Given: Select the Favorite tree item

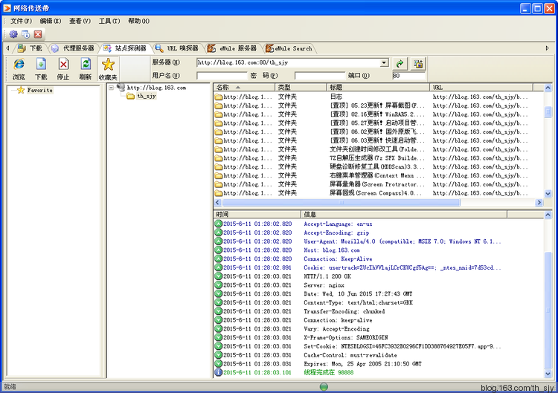Looking at the screenshot, I should tap(40, 90).
